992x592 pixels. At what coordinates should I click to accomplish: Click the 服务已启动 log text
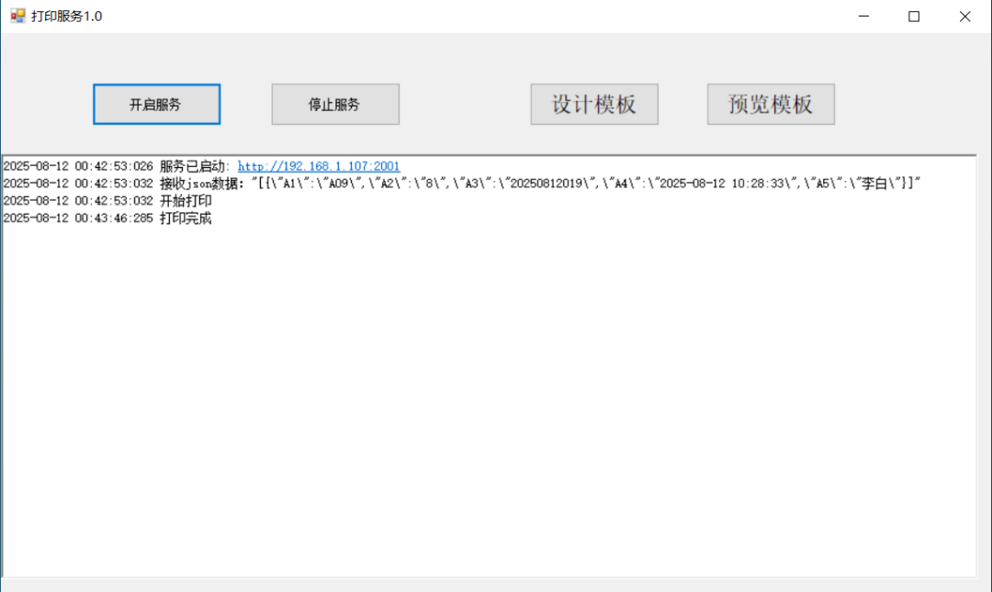pos(195,166)
